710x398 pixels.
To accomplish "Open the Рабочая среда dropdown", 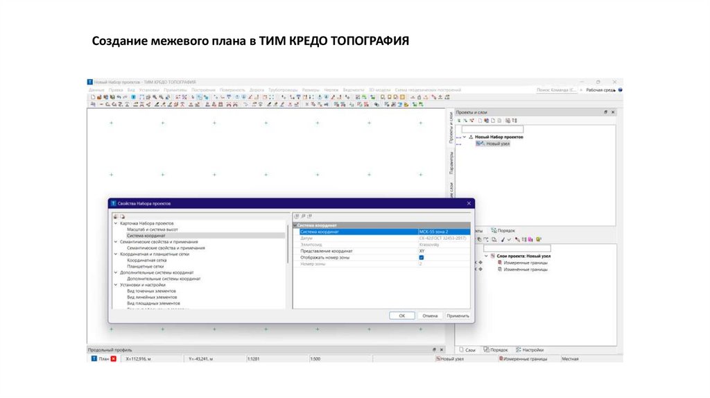I will 600,90.
